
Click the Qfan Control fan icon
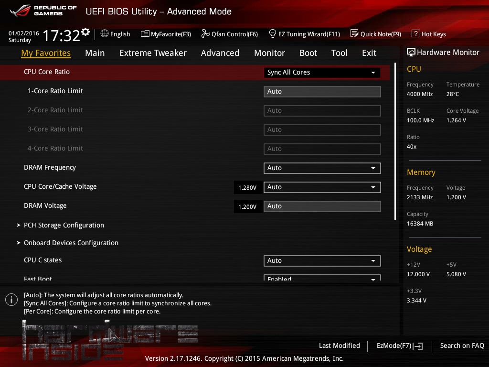click(x=205, y=33)
